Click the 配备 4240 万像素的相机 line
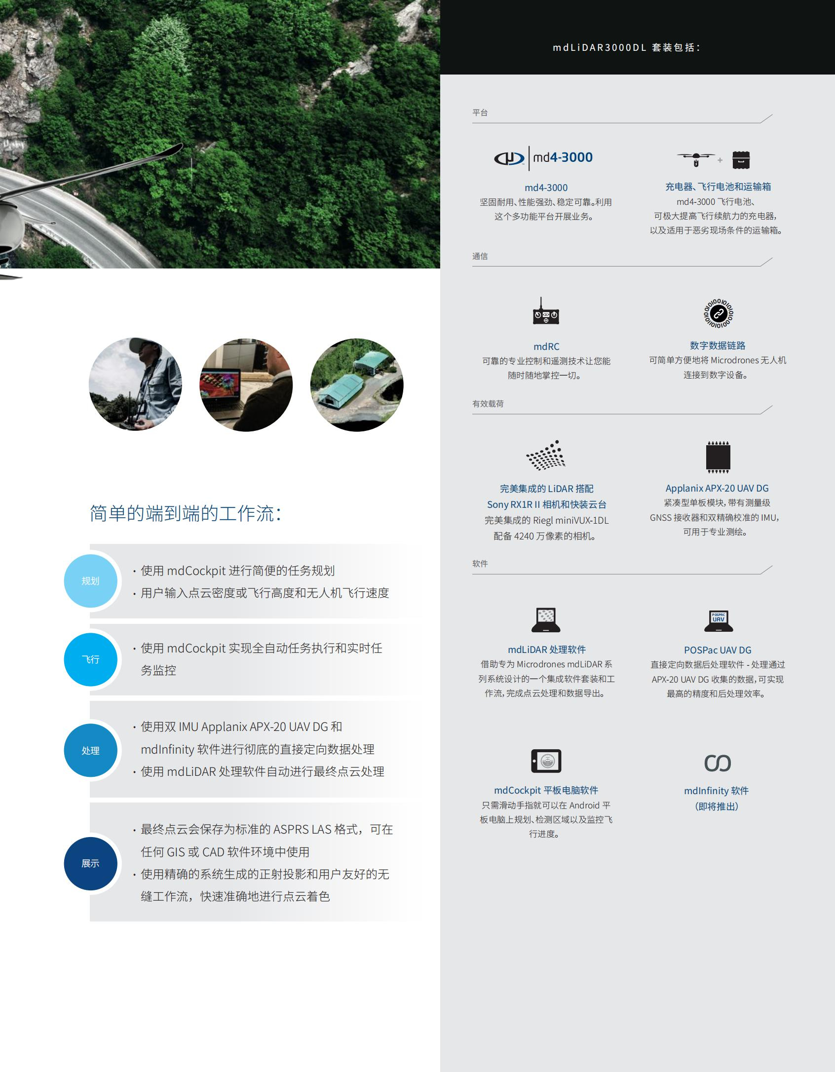Viewport: 835px width, 1072px height. (545, 536)
